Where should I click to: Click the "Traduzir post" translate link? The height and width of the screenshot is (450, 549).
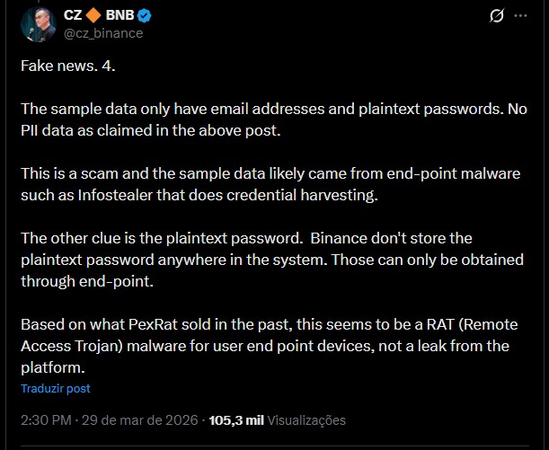[x=56, y=389]
